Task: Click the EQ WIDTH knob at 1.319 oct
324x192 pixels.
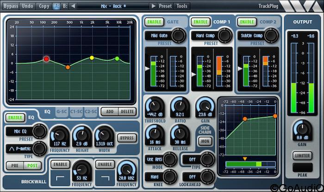Action: pos(104,136)
